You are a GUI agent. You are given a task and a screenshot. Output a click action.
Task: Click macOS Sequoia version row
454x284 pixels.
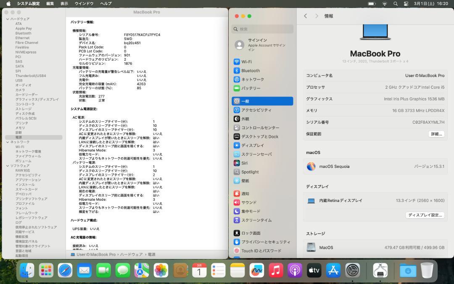pos(375,167)
